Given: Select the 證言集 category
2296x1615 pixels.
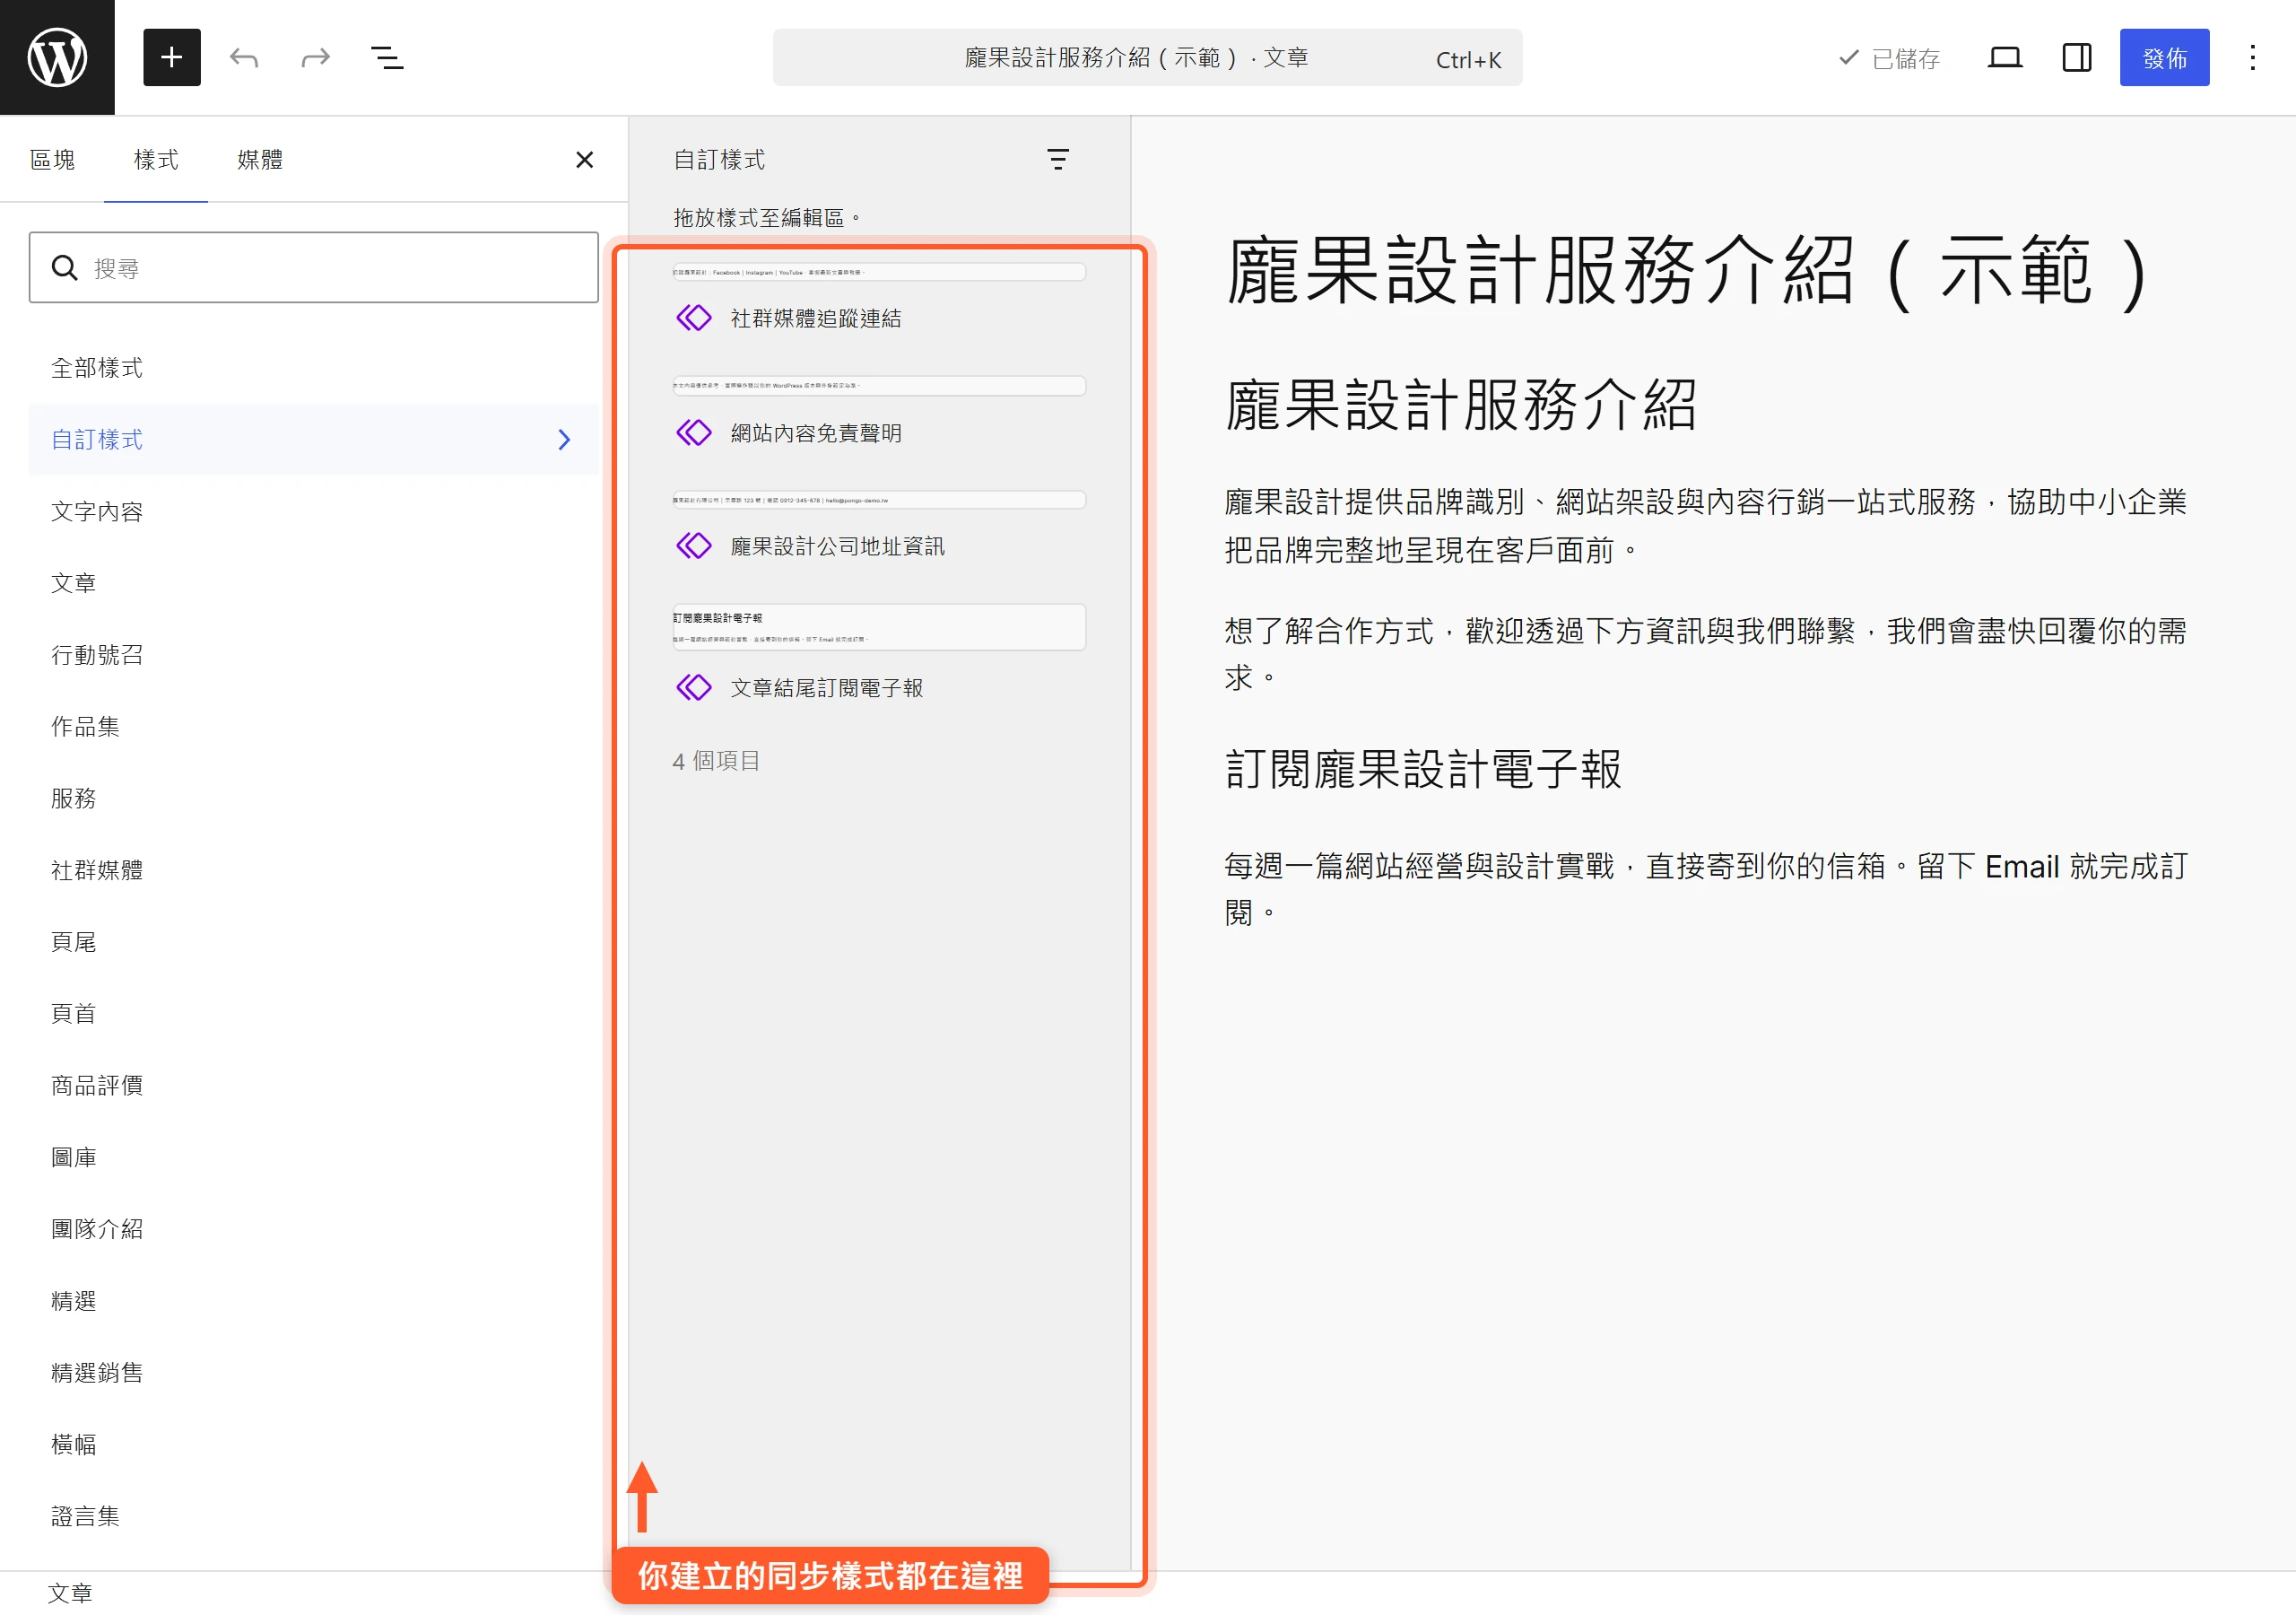Looking at the screenshot, I should pyautogui.click(x=313, y=1516).
